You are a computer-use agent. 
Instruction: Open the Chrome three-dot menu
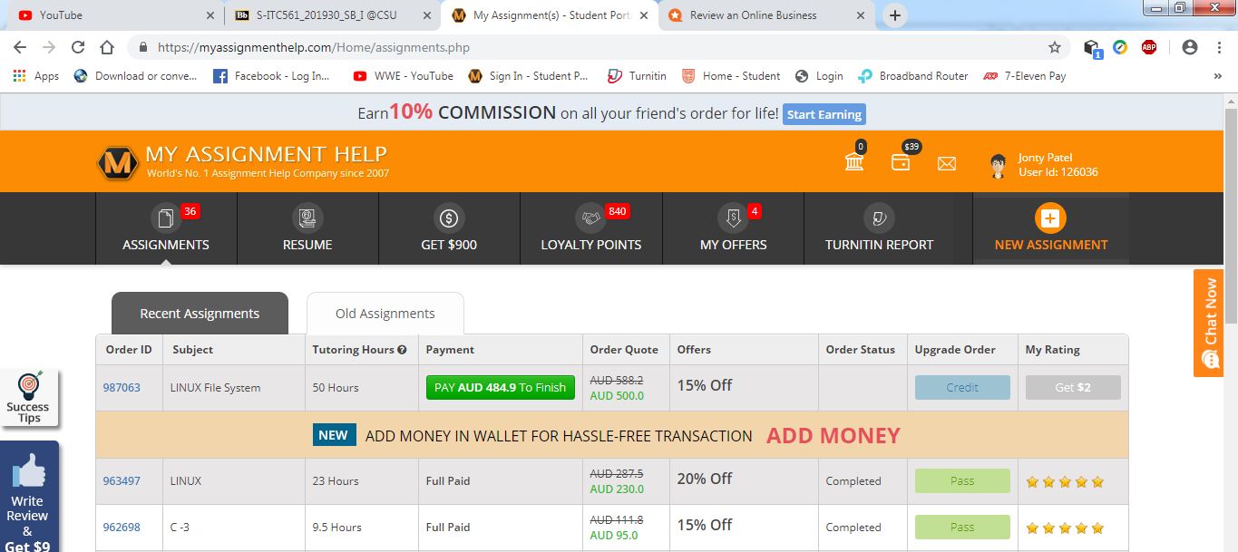[1219, 47]
